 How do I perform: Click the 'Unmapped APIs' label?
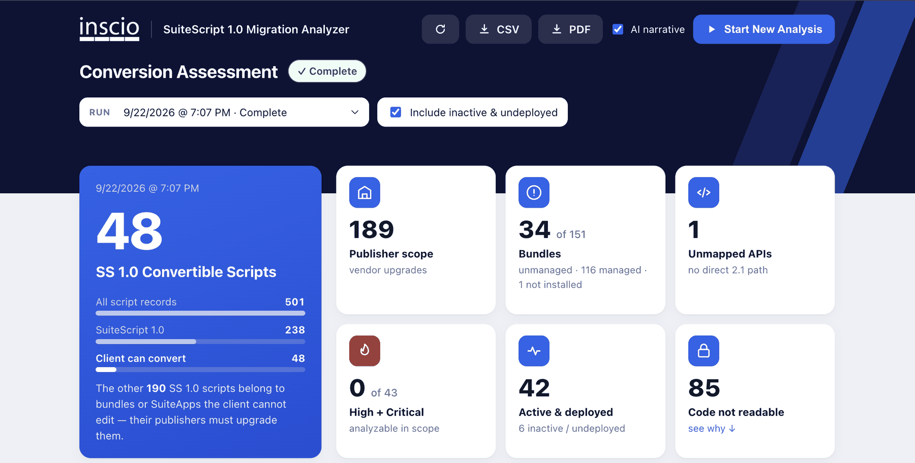click(730, 254)
